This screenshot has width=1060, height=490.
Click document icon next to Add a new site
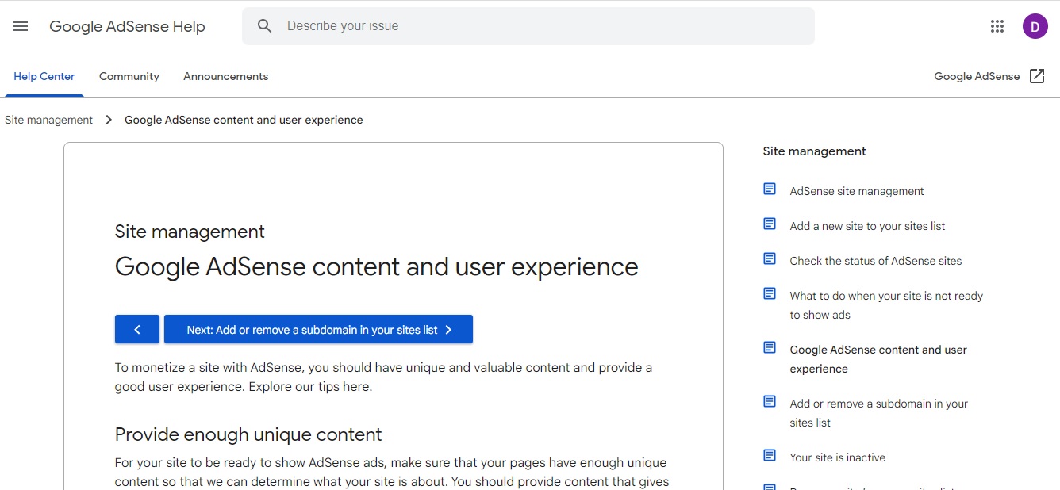click(x=770, y=224)
